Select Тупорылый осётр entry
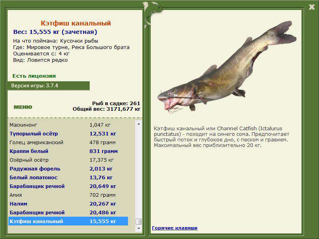 tap(68, 134)
